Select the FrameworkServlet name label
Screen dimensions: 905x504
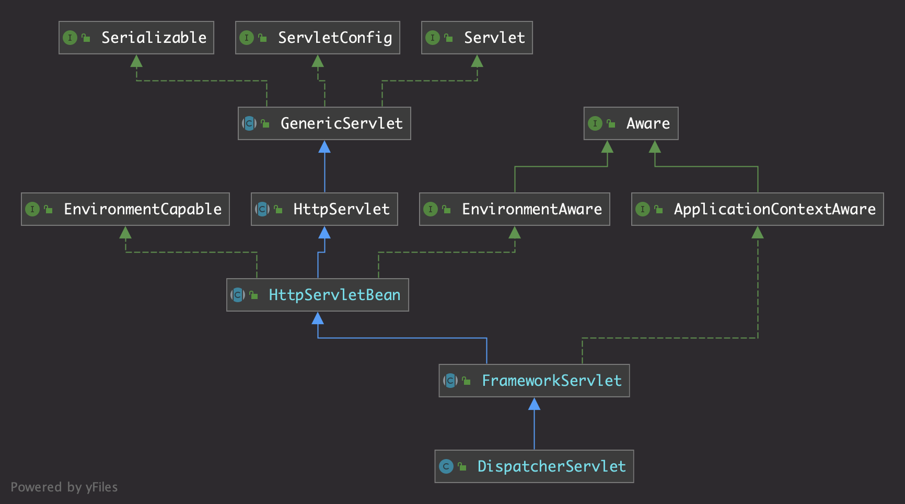click(551, 381)
